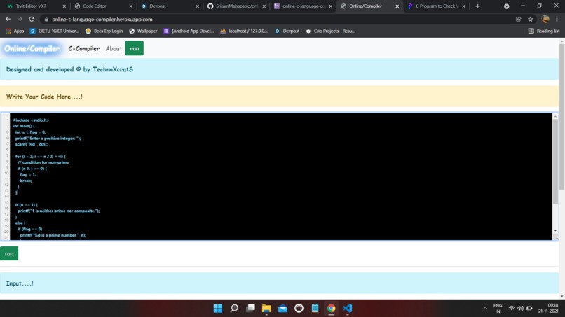
Task: Open the blue notepad app on taskbar
Action: (x=315, y=309)
